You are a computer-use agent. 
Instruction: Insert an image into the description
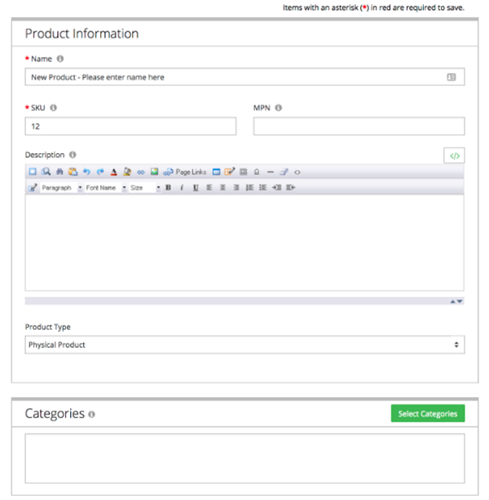pos(154,172)
